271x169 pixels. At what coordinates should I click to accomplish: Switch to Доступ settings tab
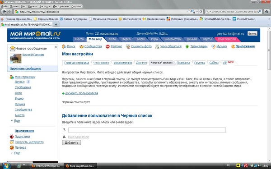[x=141, y=63]
